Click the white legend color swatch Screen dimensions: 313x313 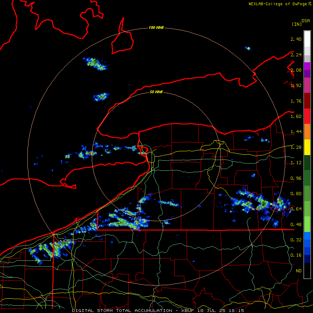click(307, 39)
